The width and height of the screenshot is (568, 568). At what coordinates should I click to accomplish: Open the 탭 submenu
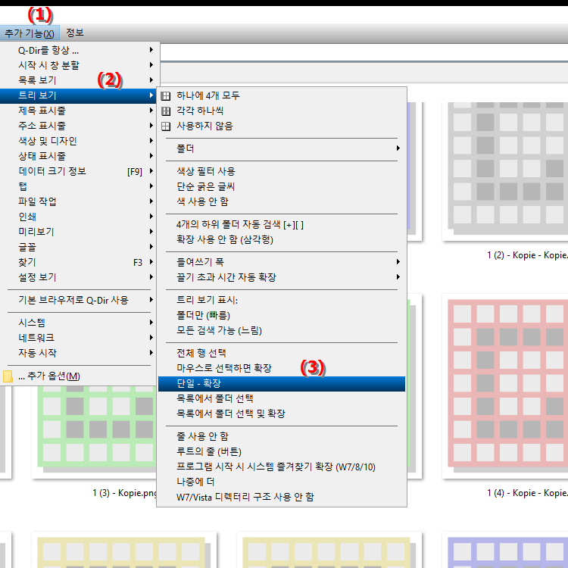(x=78, y=186)
